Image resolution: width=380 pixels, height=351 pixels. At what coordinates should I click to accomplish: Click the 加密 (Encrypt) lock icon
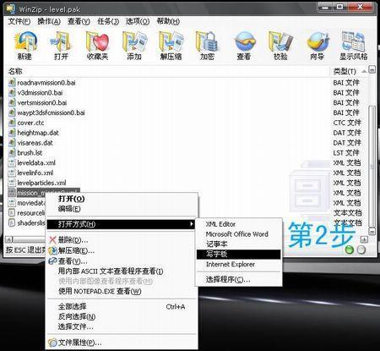click(x=207, y=46)
